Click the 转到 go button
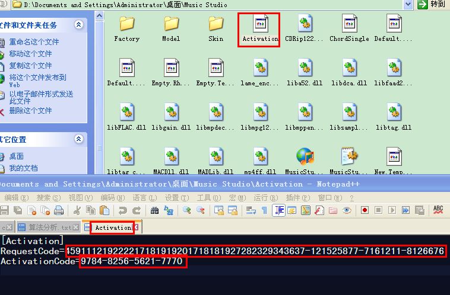Viewport: 450px width, 295px height. pyautogui.click(x=432, y=4)
